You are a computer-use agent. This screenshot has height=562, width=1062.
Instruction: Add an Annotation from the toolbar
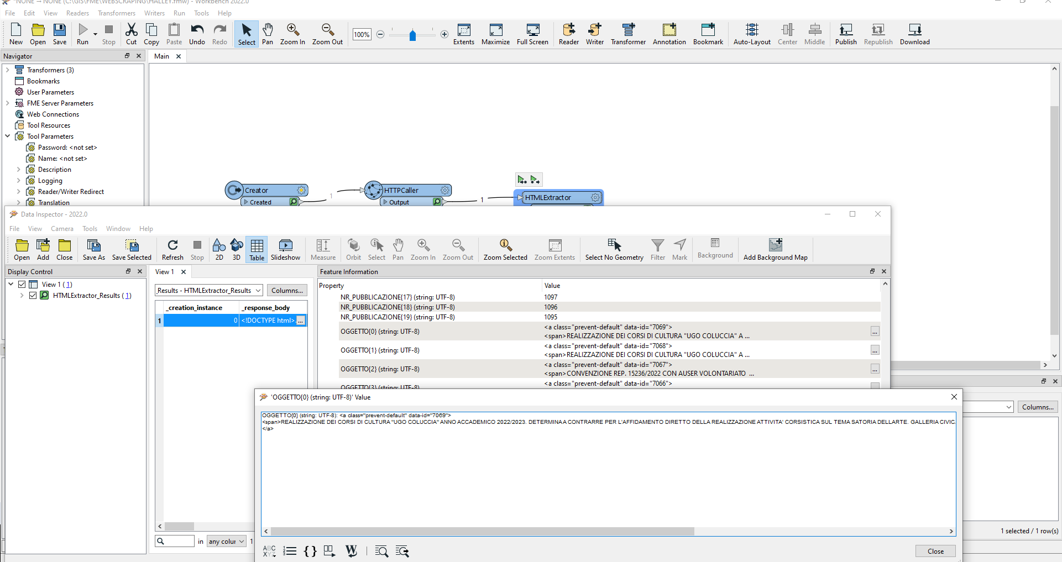coord(669,34)
